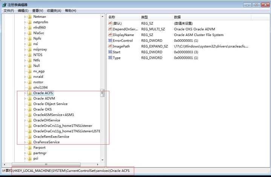The height and width of the screenshot is (177, 271).
Task: Select the ImagePath value name
Action: [x=121, y=46]
